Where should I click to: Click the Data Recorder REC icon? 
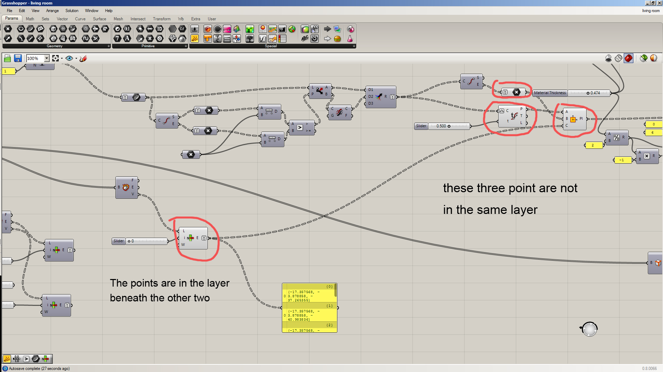pos(263,29)
